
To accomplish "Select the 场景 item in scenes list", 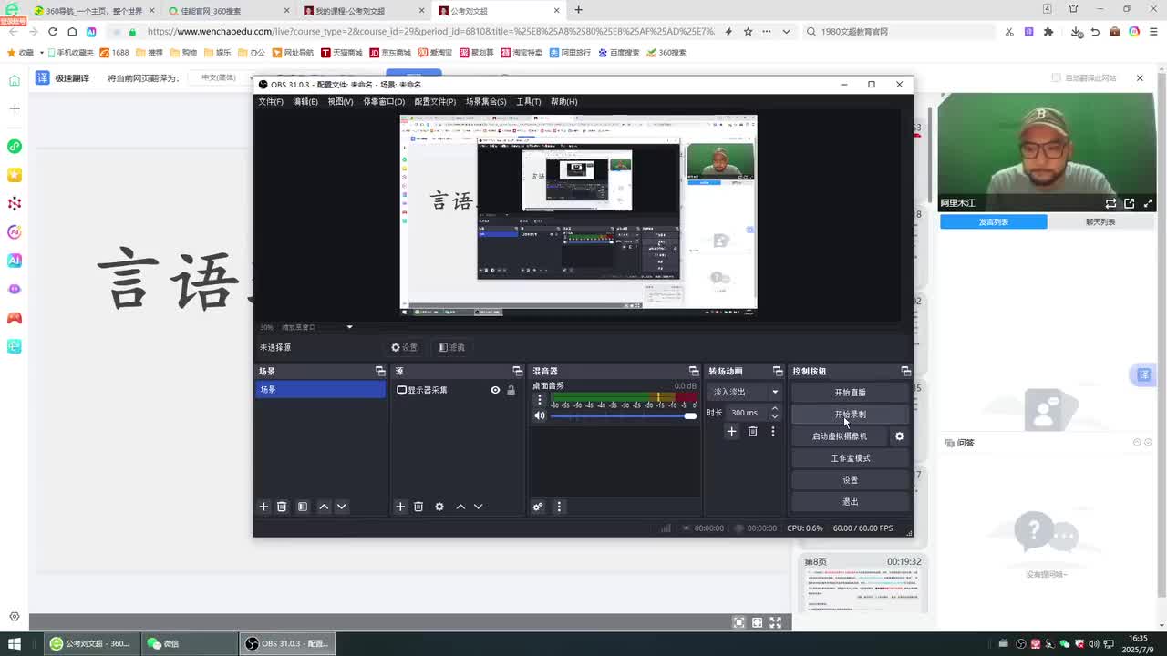I will pos(320,390).
